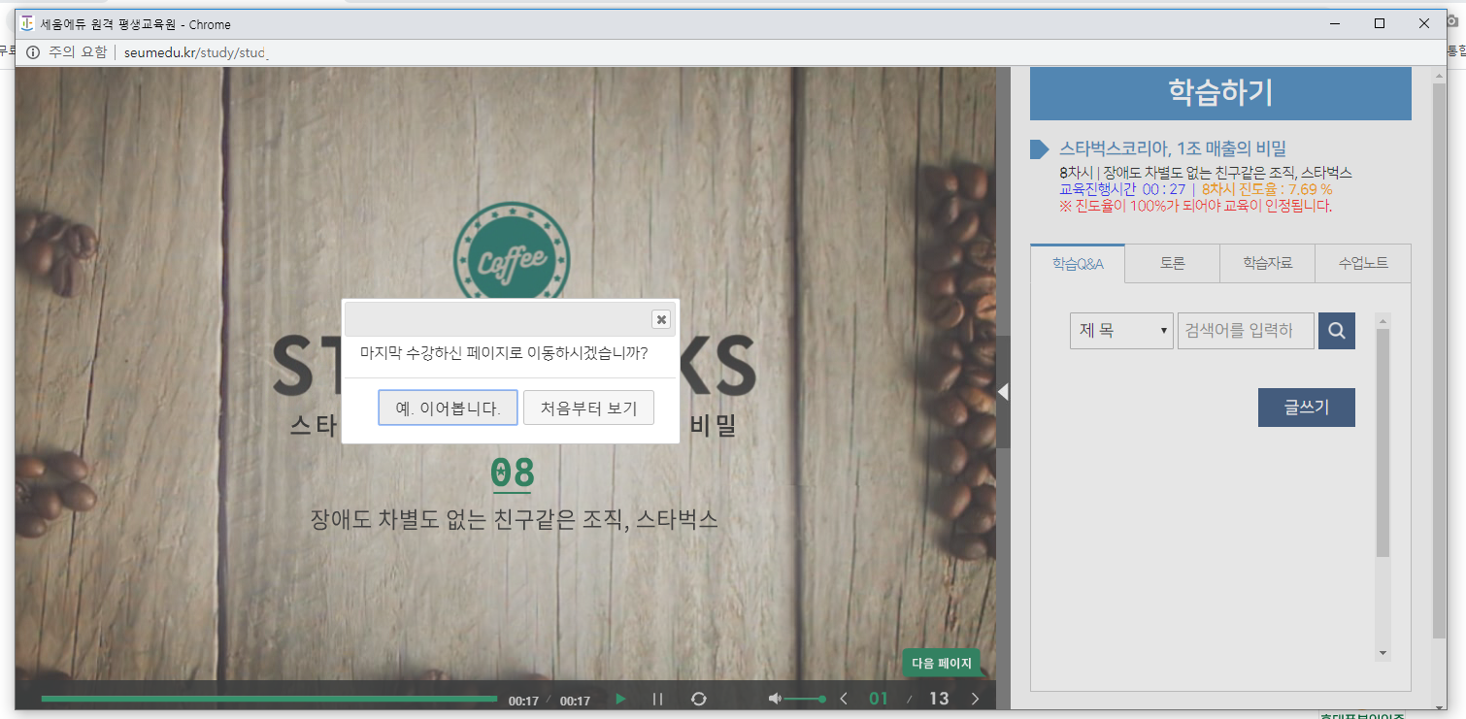Mute the speaker volume icon
This screenshot has height=719, width=1466.
775,699
